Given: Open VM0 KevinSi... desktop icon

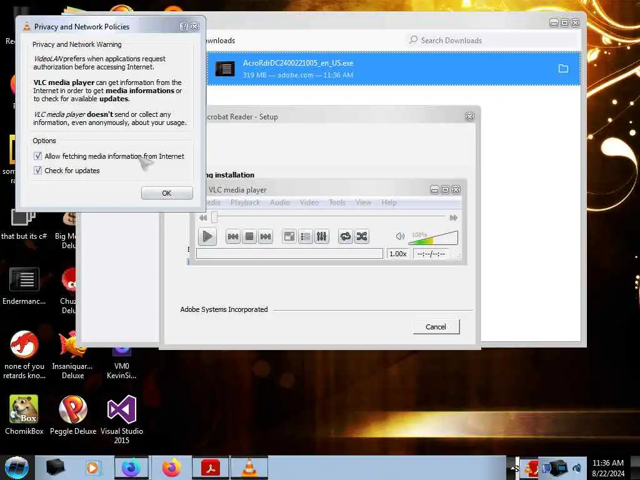Looking at the screenshot, I should click(x=122, y=364).
